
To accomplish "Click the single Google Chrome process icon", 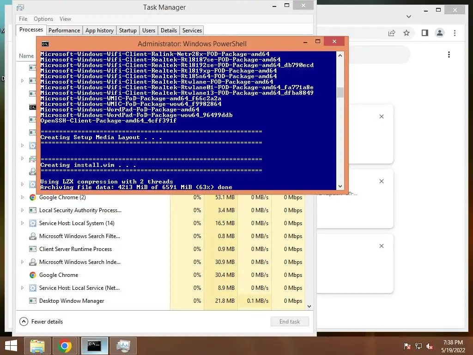I will coord(33,275).
